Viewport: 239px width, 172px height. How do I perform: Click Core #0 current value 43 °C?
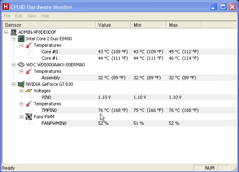tap(113, 52)
